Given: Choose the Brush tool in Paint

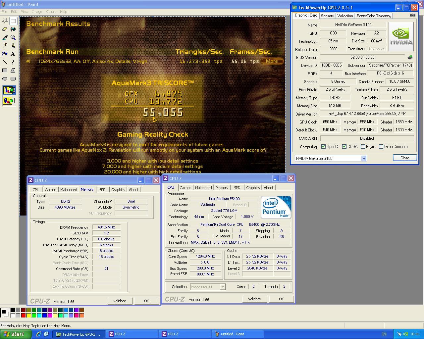Looking at the screenshot, I should point(13,46).
